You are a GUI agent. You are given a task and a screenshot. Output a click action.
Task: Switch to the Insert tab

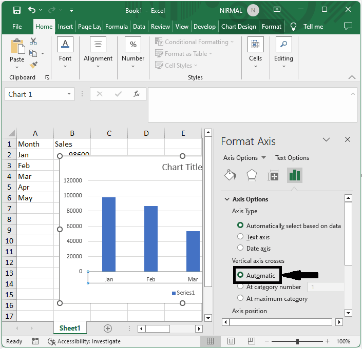65,27
